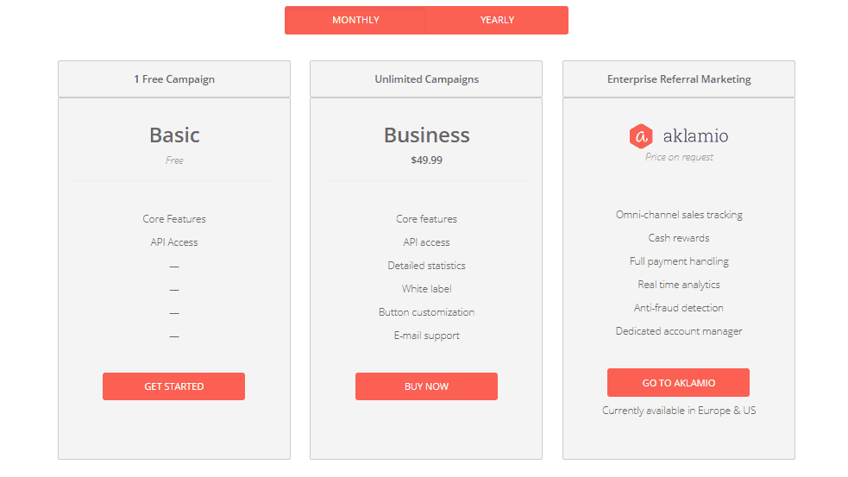Click Omni-channel sales tracking feature
848x477 pixels.
(x=679, y=215)
